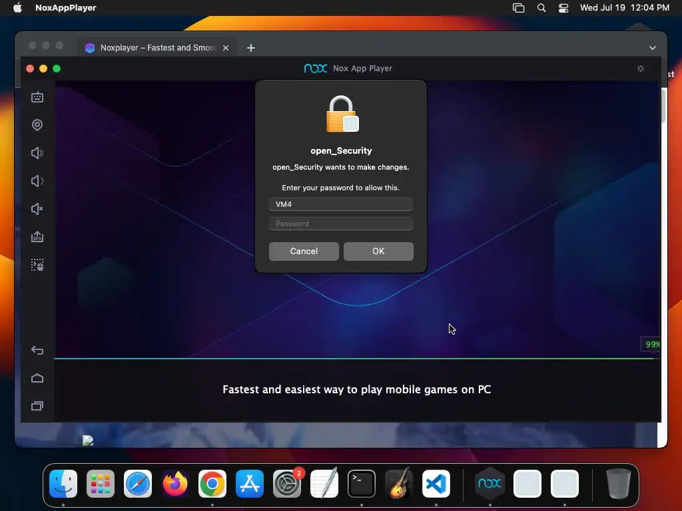The height and width of the screenshot is (511, 682).
Task: Open Visual Studio Code from the Dock
Action: (436, 484)
